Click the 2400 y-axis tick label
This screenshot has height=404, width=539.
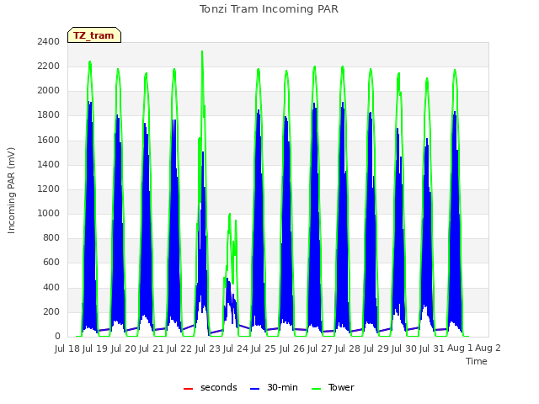[x=49, y=41]
